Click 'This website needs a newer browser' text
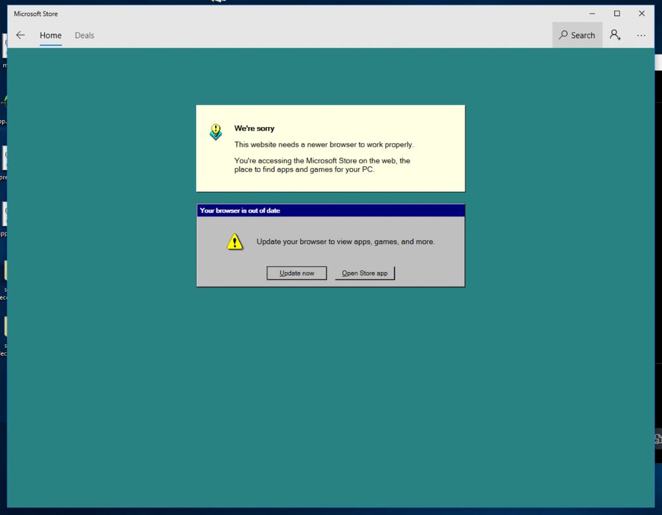Screen dimensions: 662x515 coord(324,144)
